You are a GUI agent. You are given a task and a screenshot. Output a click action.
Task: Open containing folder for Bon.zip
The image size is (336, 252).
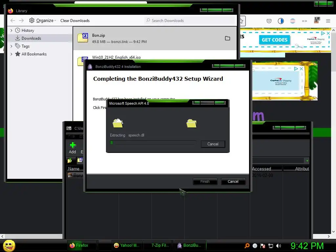[x=228, y=38]
